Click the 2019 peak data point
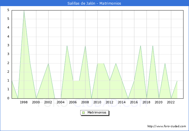This screenshot has width=189, height=131. [x=153, y=46]
